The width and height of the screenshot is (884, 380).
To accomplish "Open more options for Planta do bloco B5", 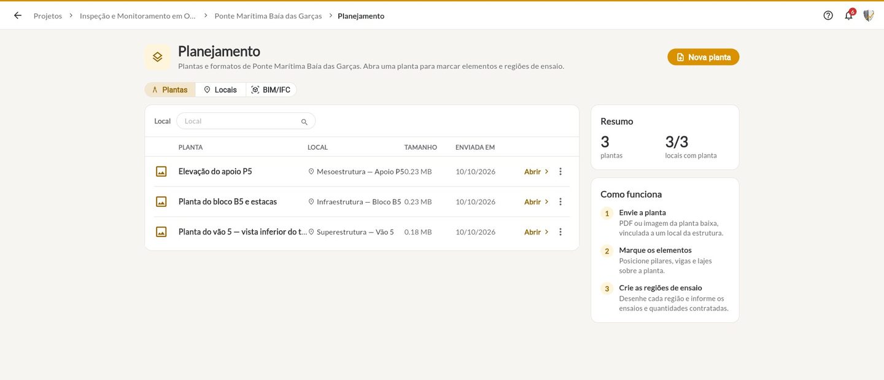I will [560, 202].
